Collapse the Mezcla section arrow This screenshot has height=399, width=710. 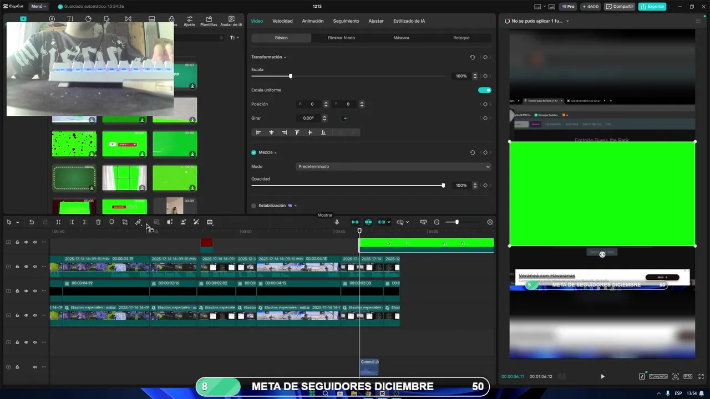pyautogui.click(x=276, y=153)
